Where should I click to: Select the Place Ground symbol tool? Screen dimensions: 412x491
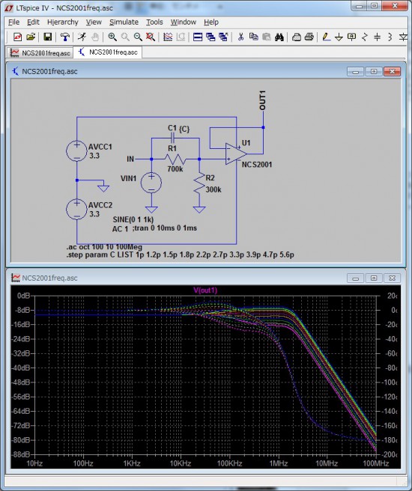click(339, 37)
